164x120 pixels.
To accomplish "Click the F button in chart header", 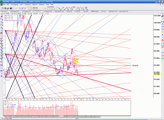I will pyautogui.click(x=6, y=14).
